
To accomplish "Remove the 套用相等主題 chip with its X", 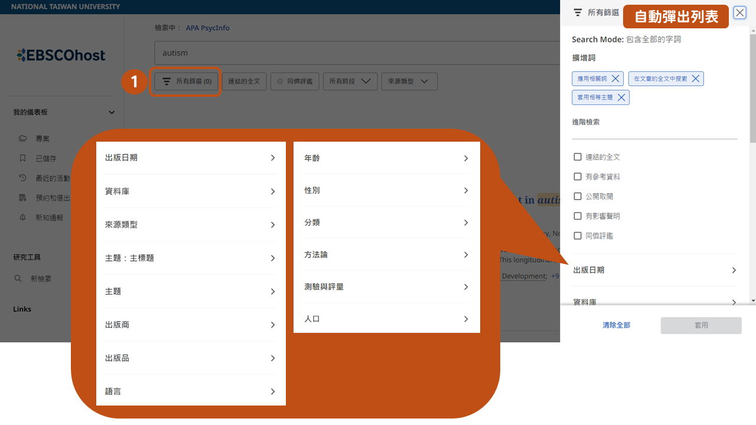I will tap(621, 97).
